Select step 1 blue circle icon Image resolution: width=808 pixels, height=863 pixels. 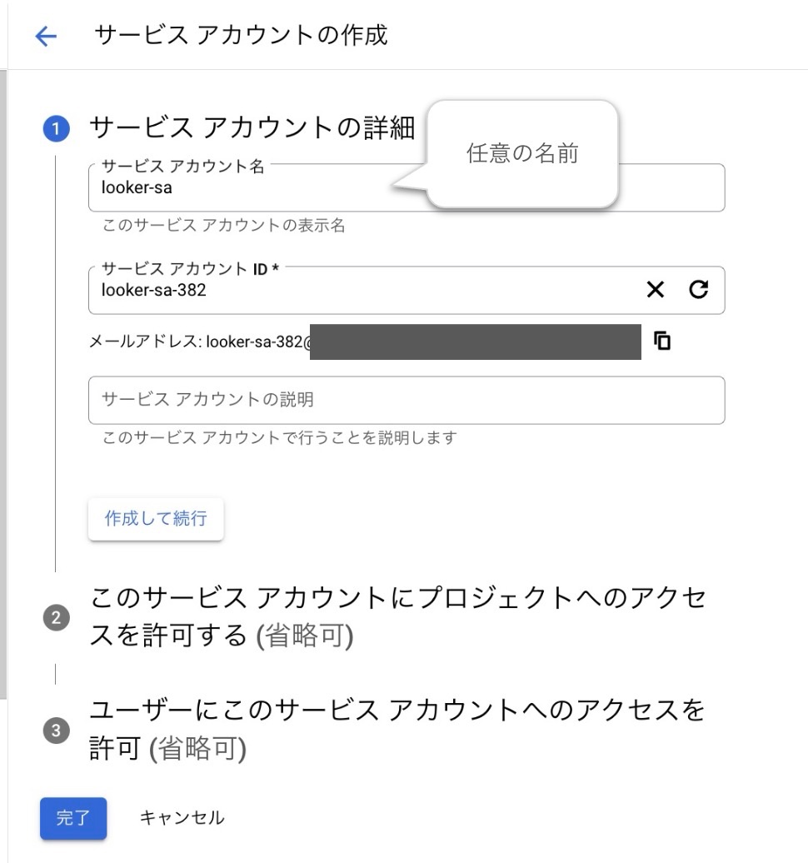[x=56, y=129]
